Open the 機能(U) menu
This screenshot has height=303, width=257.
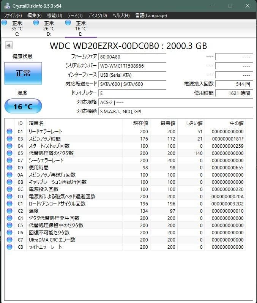(x=55, y=16)
